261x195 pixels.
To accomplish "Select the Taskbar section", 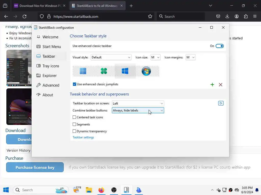I will pyautogui.click(x=50, y=56).
